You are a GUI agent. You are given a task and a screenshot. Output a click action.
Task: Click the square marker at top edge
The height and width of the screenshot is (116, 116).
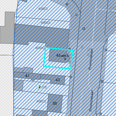67,4
